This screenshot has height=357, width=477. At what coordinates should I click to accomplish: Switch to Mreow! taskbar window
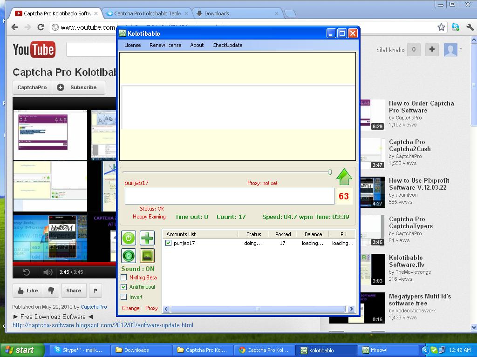pos(388,350)
